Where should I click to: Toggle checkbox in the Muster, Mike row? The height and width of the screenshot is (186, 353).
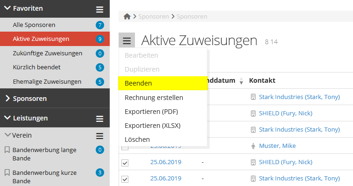[125, 147]
